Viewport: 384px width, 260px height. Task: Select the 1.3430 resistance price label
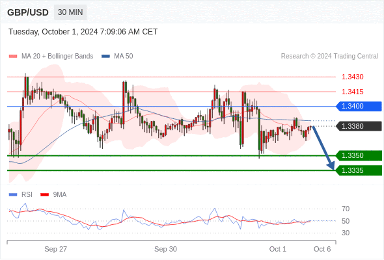coord(352,77)
